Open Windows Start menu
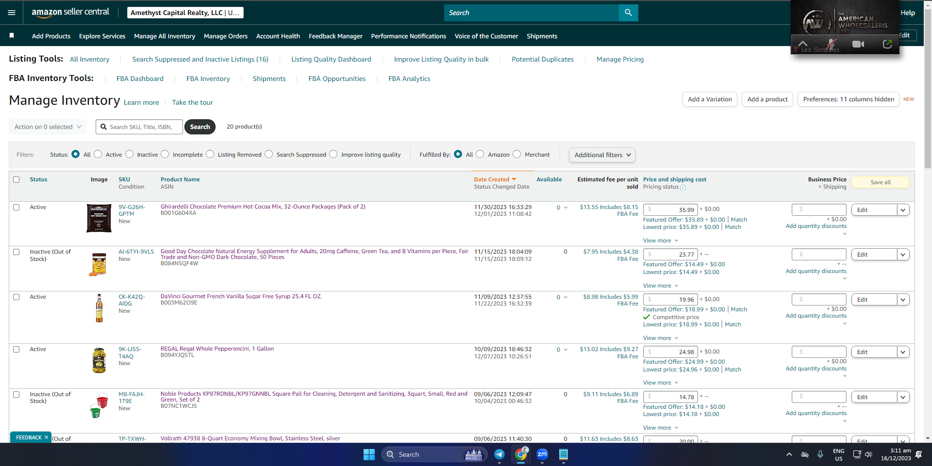The height and width of the screenshot is (466, 932). tap(369, 454)
